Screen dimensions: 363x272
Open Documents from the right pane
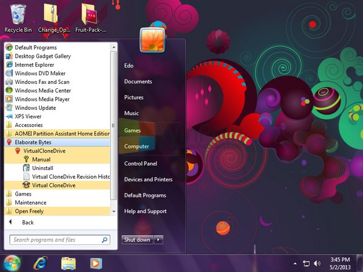point(138,82)
